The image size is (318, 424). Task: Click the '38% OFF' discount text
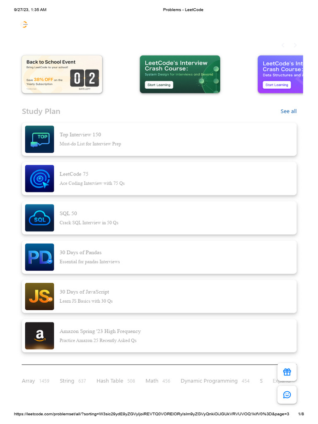point(43,79)
